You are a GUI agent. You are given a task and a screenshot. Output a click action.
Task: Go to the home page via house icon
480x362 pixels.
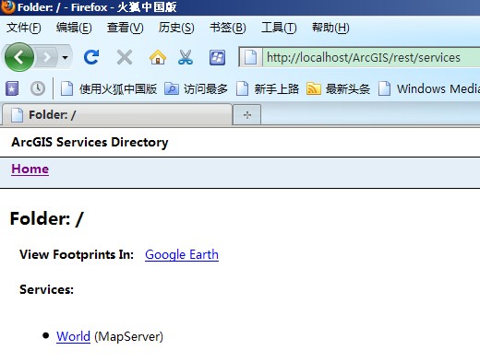coord(158,57)
